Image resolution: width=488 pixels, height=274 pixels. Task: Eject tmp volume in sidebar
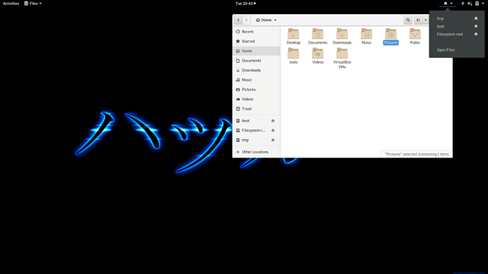(272, 140)
